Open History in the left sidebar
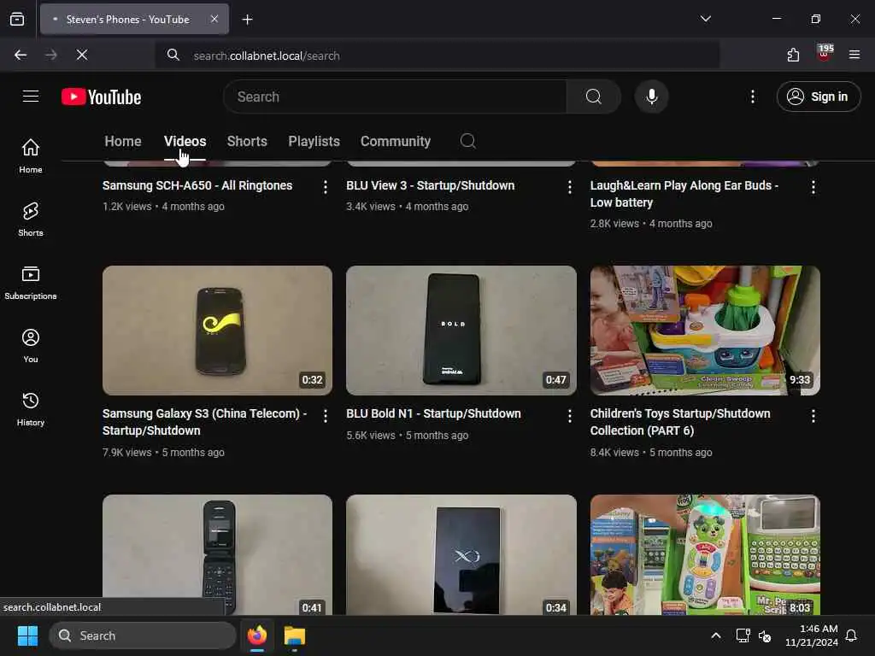 [31, 409]
